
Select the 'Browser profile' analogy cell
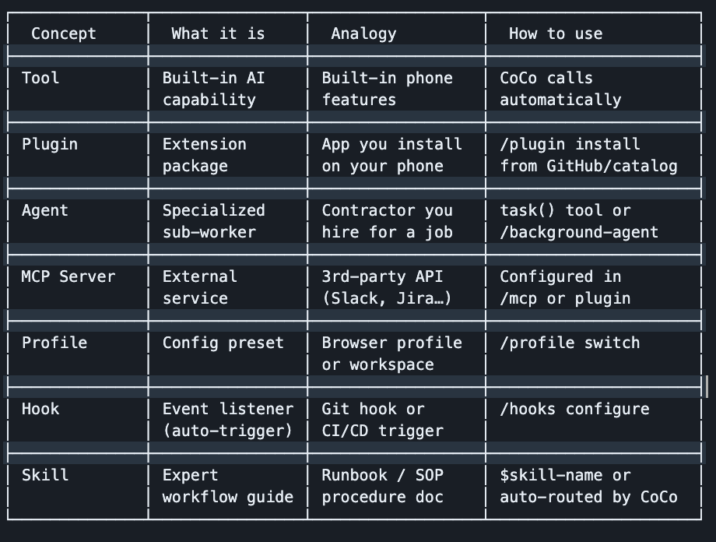pyautogui.click(x=391, y=354)
